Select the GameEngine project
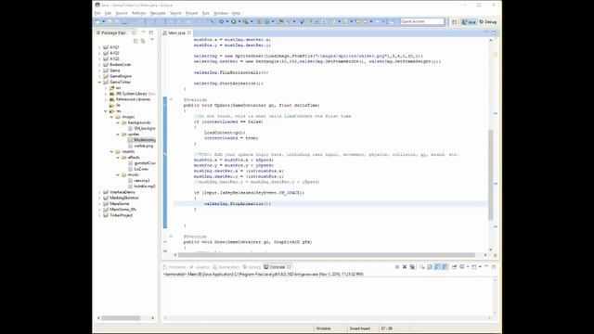 (x=120, y=76)
